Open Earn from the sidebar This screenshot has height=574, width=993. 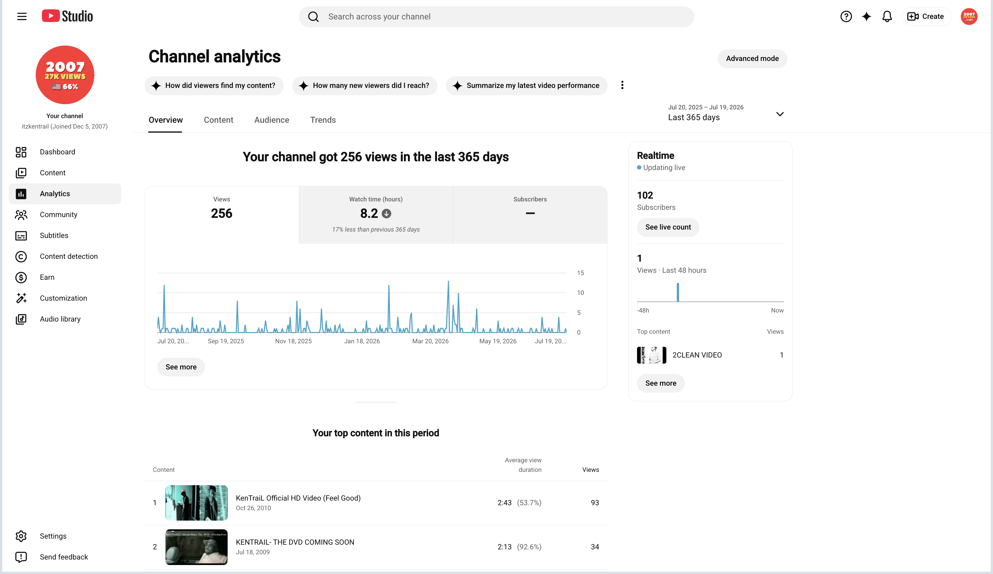point(65,277)
